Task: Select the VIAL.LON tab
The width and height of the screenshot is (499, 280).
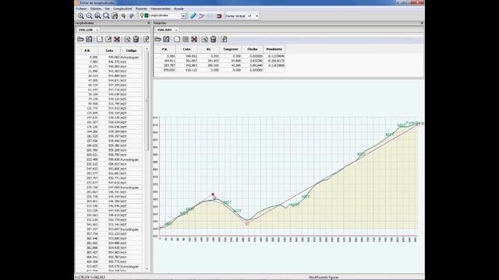Action: tap(86, 30)
